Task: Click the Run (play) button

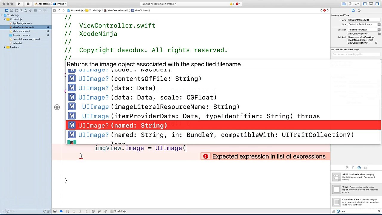Action: (19, 4)
